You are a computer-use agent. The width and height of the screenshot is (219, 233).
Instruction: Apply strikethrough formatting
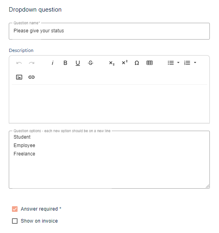coord(91,63)
